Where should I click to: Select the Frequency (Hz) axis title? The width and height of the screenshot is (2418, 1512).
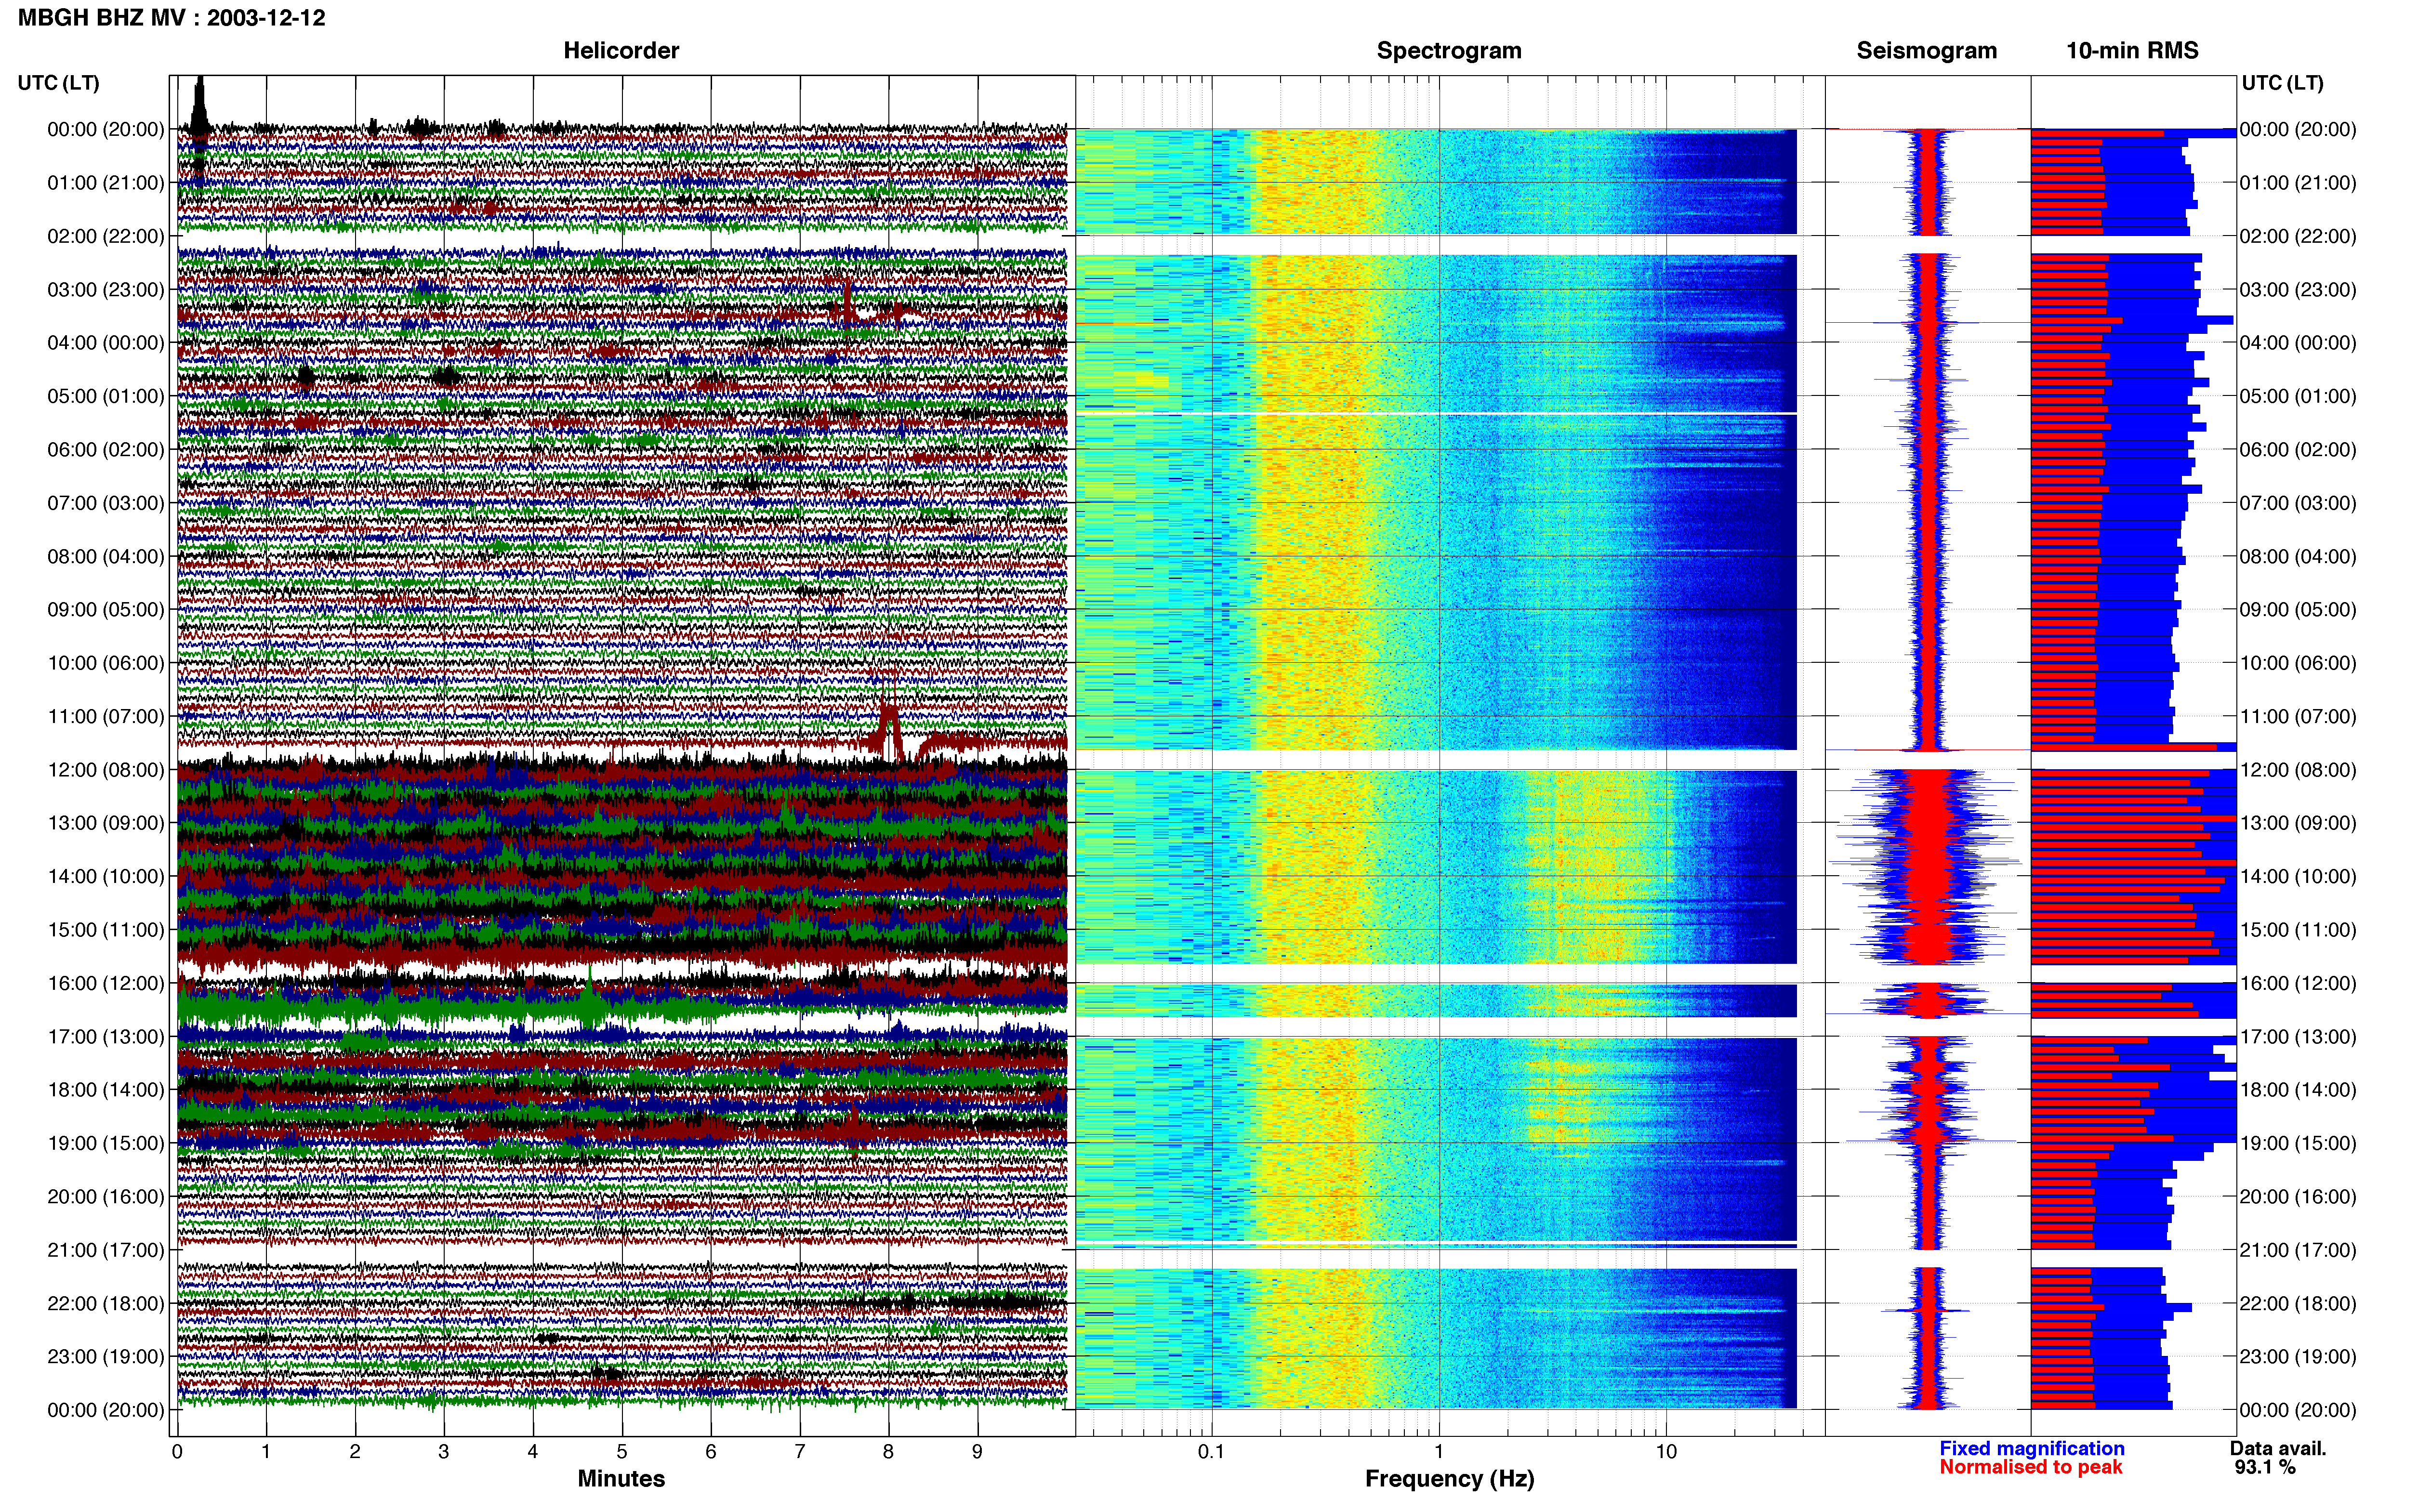coord(1449,1479)
